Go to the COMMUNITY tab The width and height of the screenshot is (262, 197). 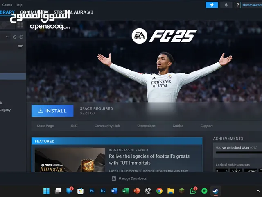[34, 12]
